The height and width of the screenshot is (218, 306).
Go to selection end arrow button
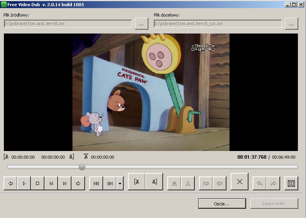point(219,183)
